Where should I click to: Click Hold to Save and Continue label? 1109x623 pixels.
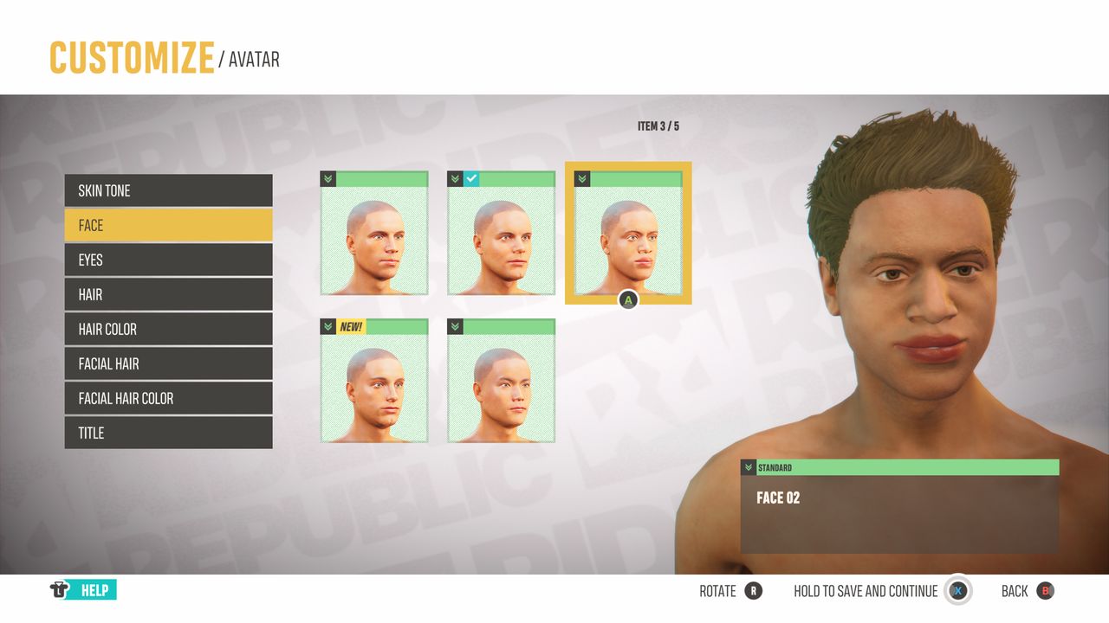(866, 591)
